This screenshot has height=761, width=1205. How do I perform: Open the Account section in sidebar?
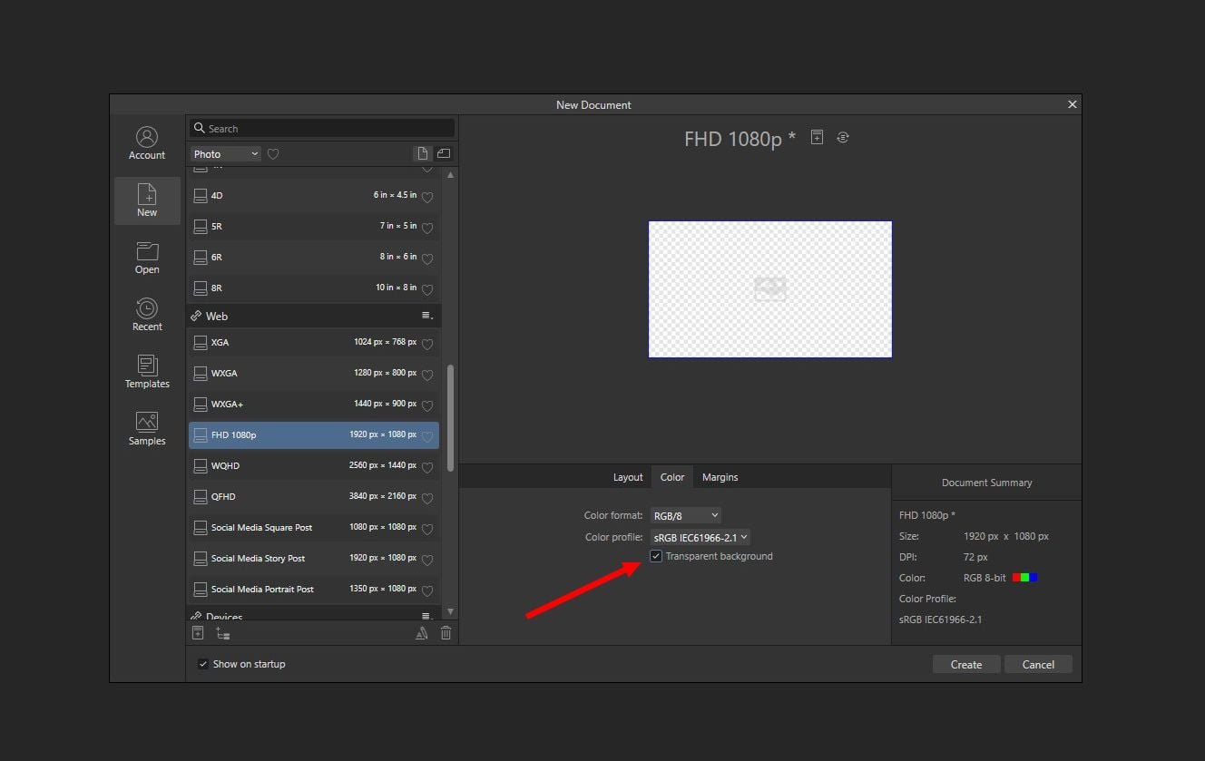tap(147, 143)
